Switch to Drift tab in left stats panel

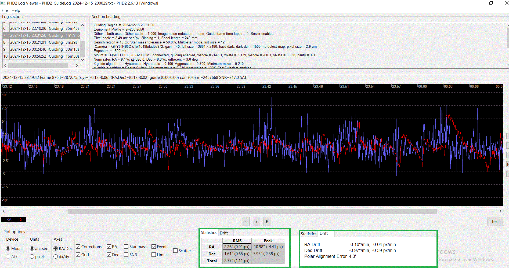[x=224, y=233]
